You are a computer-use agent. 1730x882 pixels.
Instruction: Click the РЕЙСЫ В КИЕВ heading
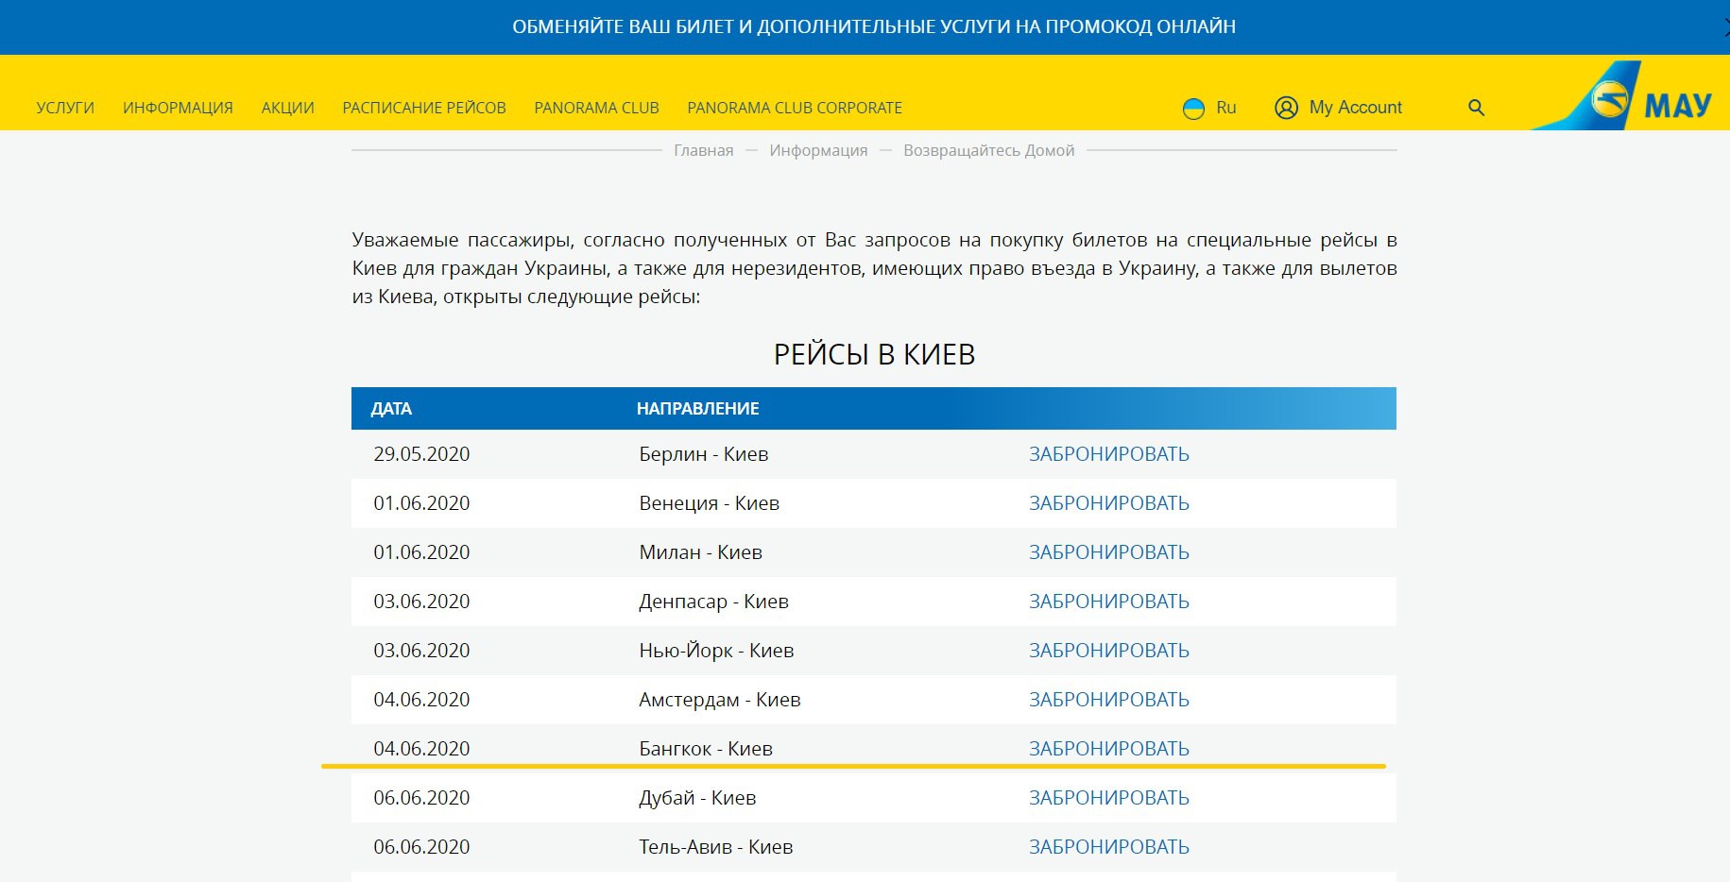874,354
